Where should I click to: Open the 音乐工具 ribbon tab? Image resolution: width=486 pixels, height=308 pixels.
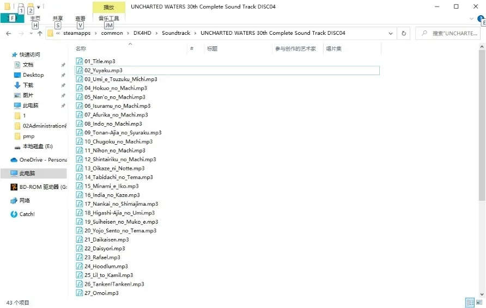(x=108, y=19)
